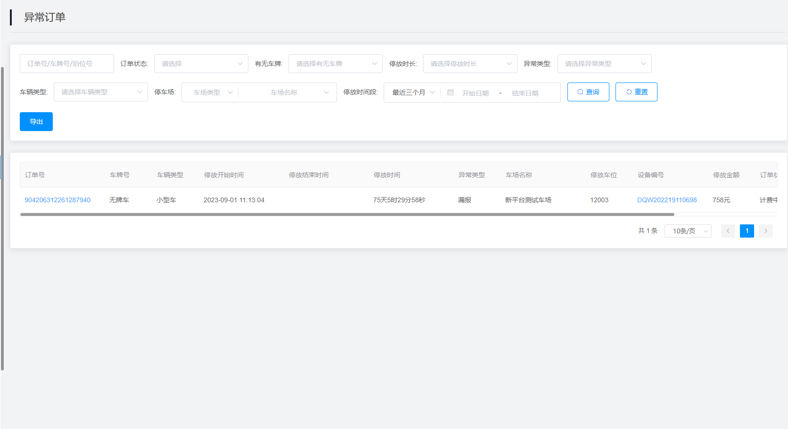
Task: Open the 订单状态 dropdown
Action: (201, 64)
